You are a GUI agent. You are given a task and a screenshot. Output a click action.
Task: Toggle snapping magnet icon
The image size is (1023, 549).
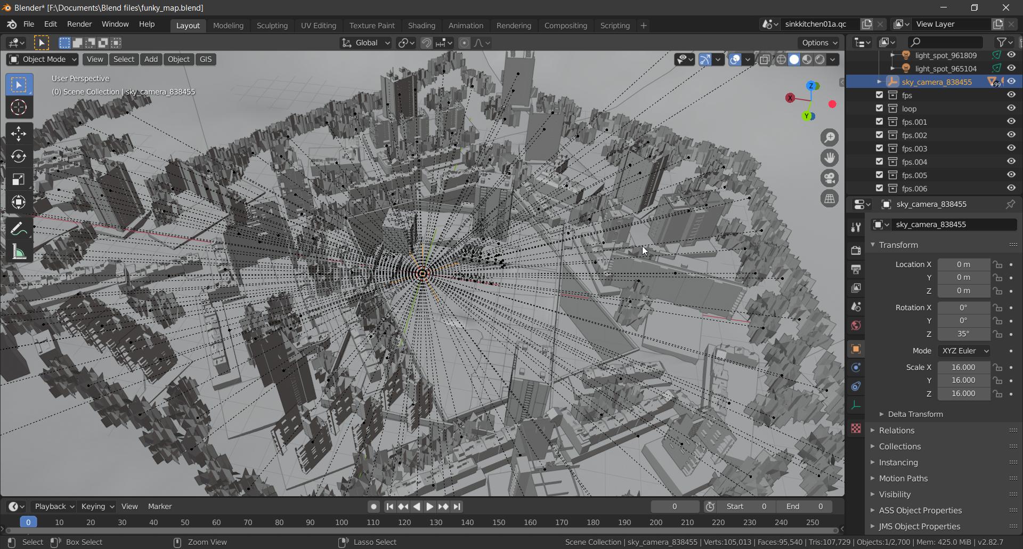tap(426, 43)
